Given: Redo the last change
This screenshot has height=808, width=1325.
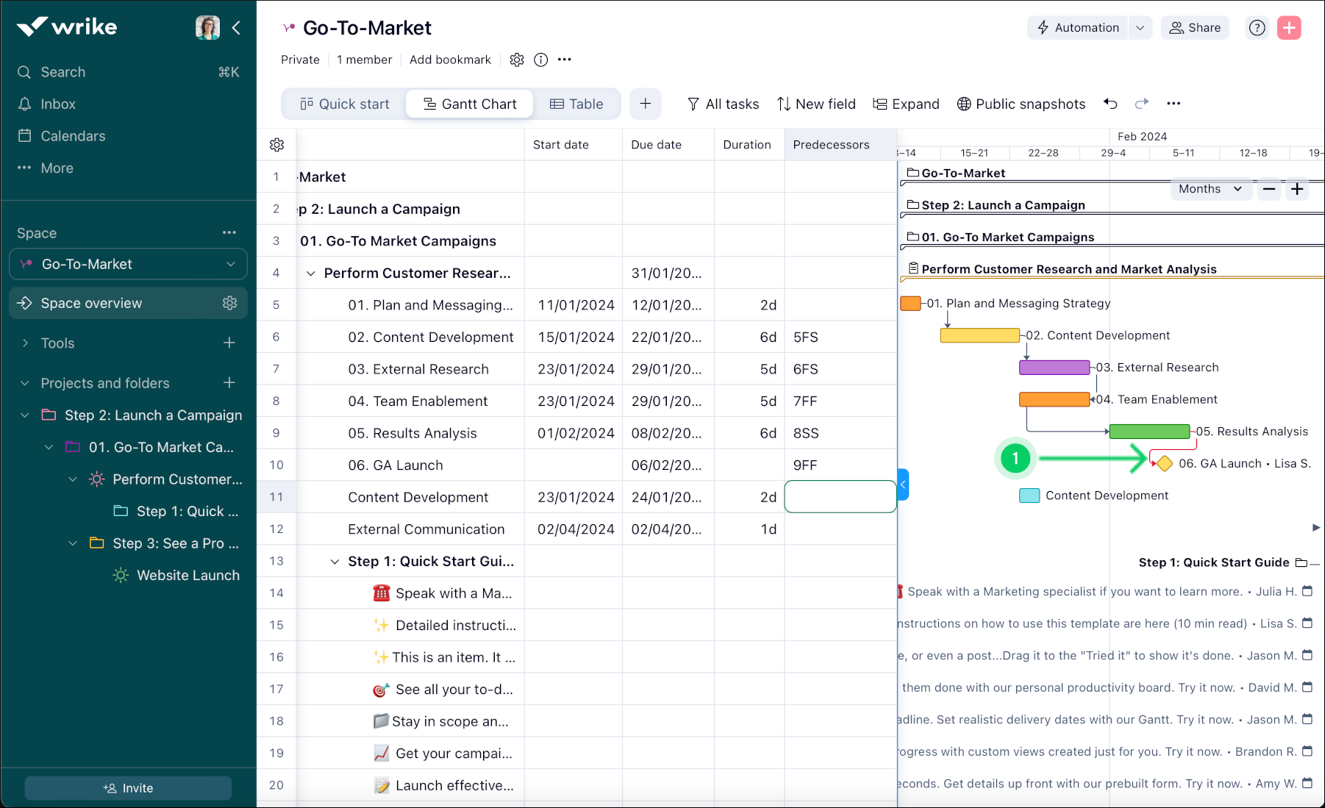Looking at the screenshot, I should (x=1141, y=104).
